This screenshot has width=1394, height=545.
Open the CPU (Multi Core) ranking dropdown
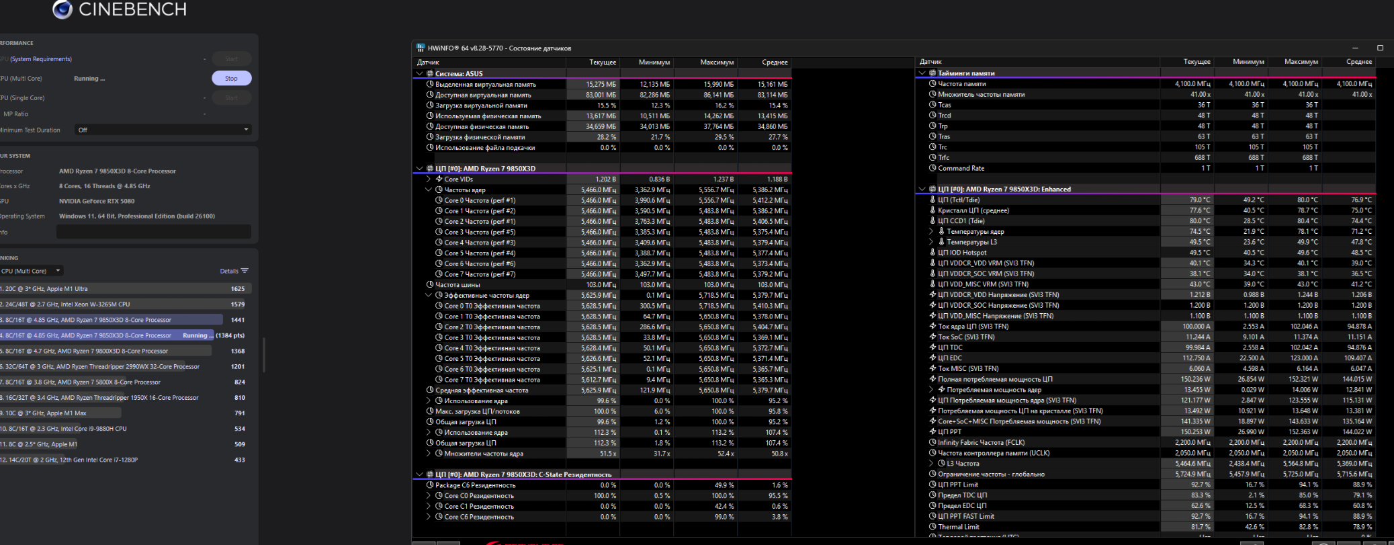point(31,271)
